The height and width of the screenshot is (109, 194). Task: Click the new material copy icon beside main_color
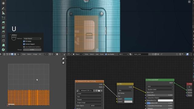tap(156, 54)
